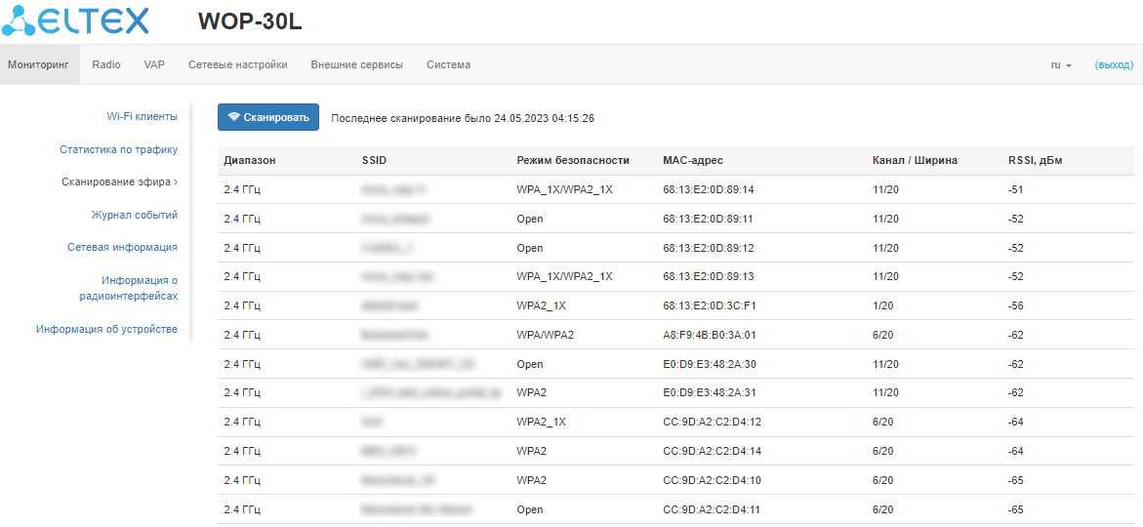This screenshot has width=1143, height=527.
Task: Select MAC address E0:D9:E3:48:2A:31
Action: (x=710, y=393)
